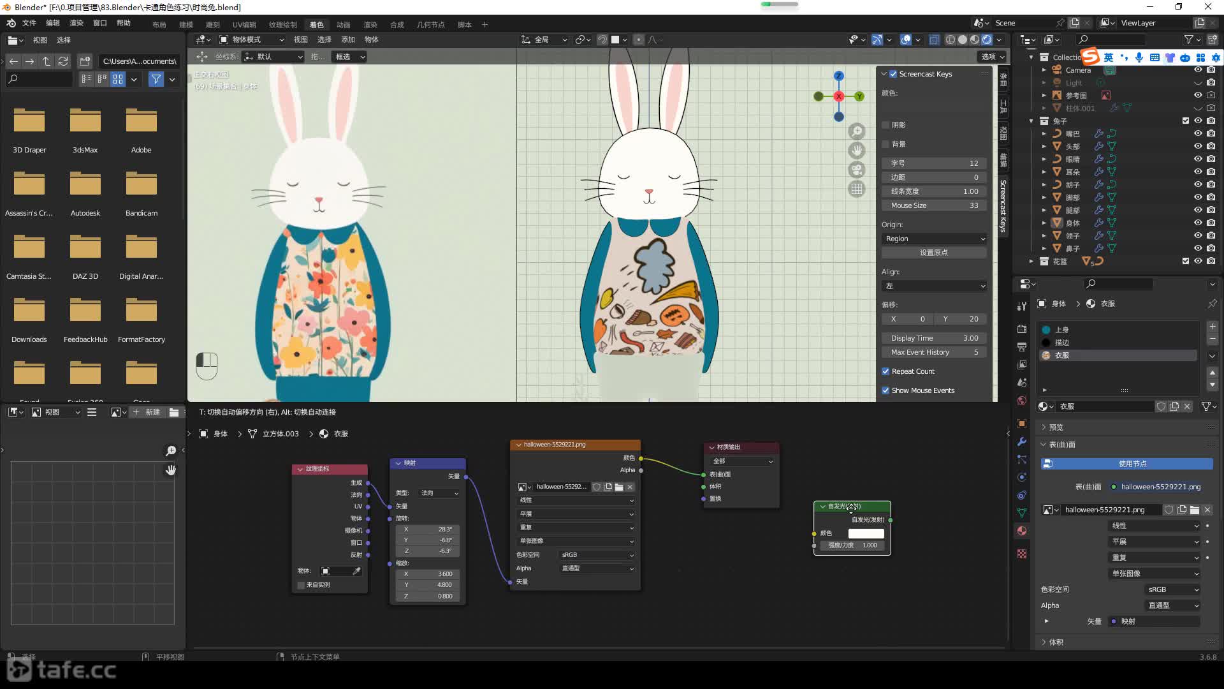Open mapping node 类型 法向 dropdown
The width and height of the screenshot is (1224, 689).
tap(439, 493)
